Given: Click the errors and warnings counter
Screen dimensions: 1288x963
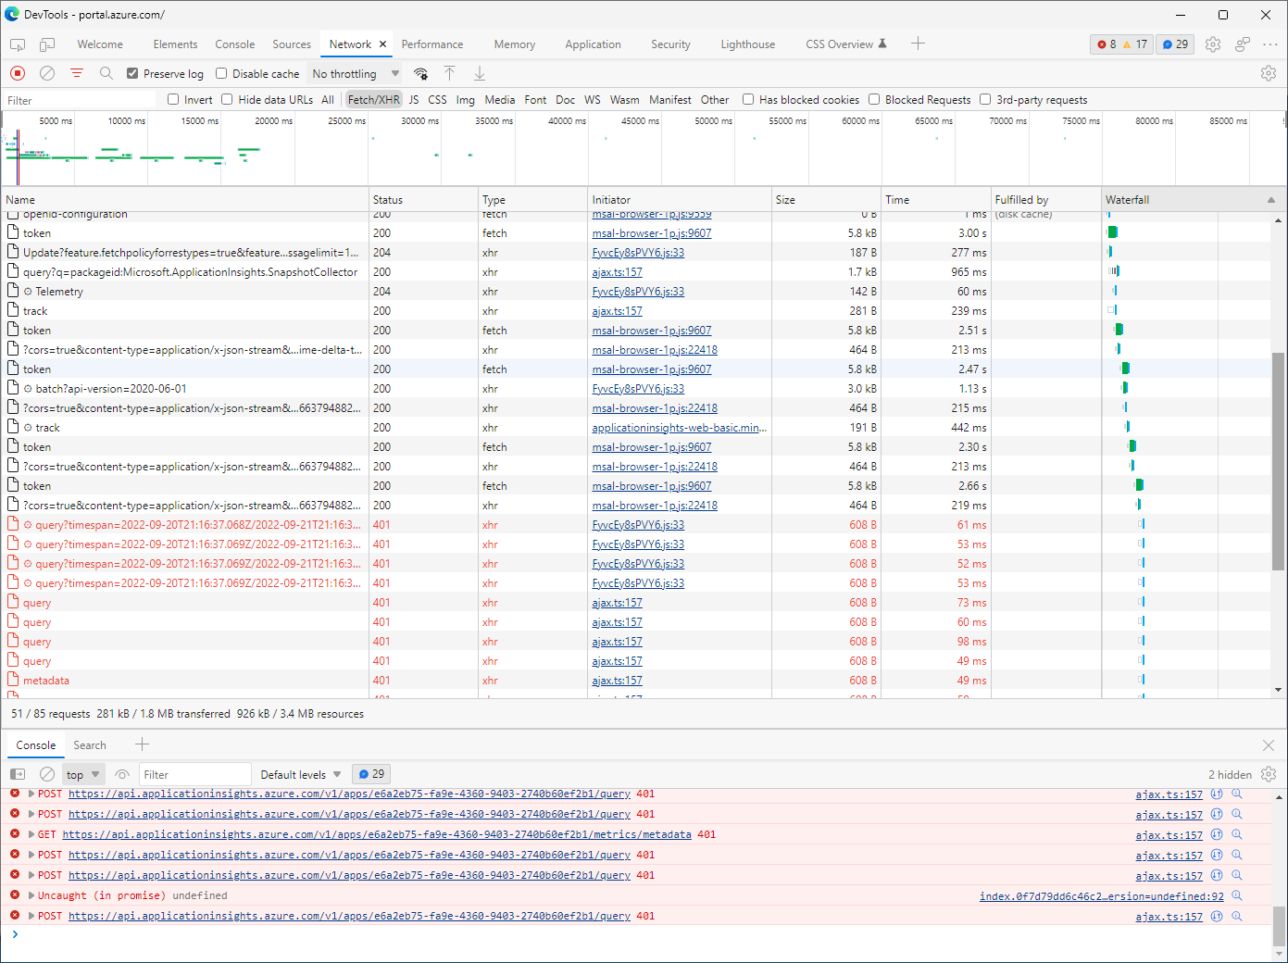Looking at the screenshot, I should pos(1122,44).
